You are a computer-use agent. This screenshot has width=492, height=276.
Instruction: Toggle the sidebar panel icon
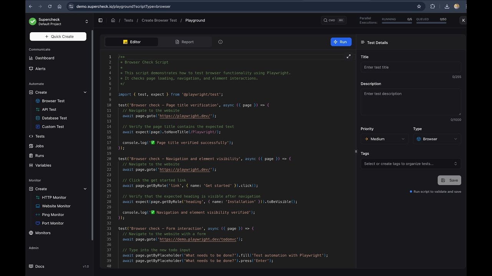pyautogui.click(x=100, y=20)
